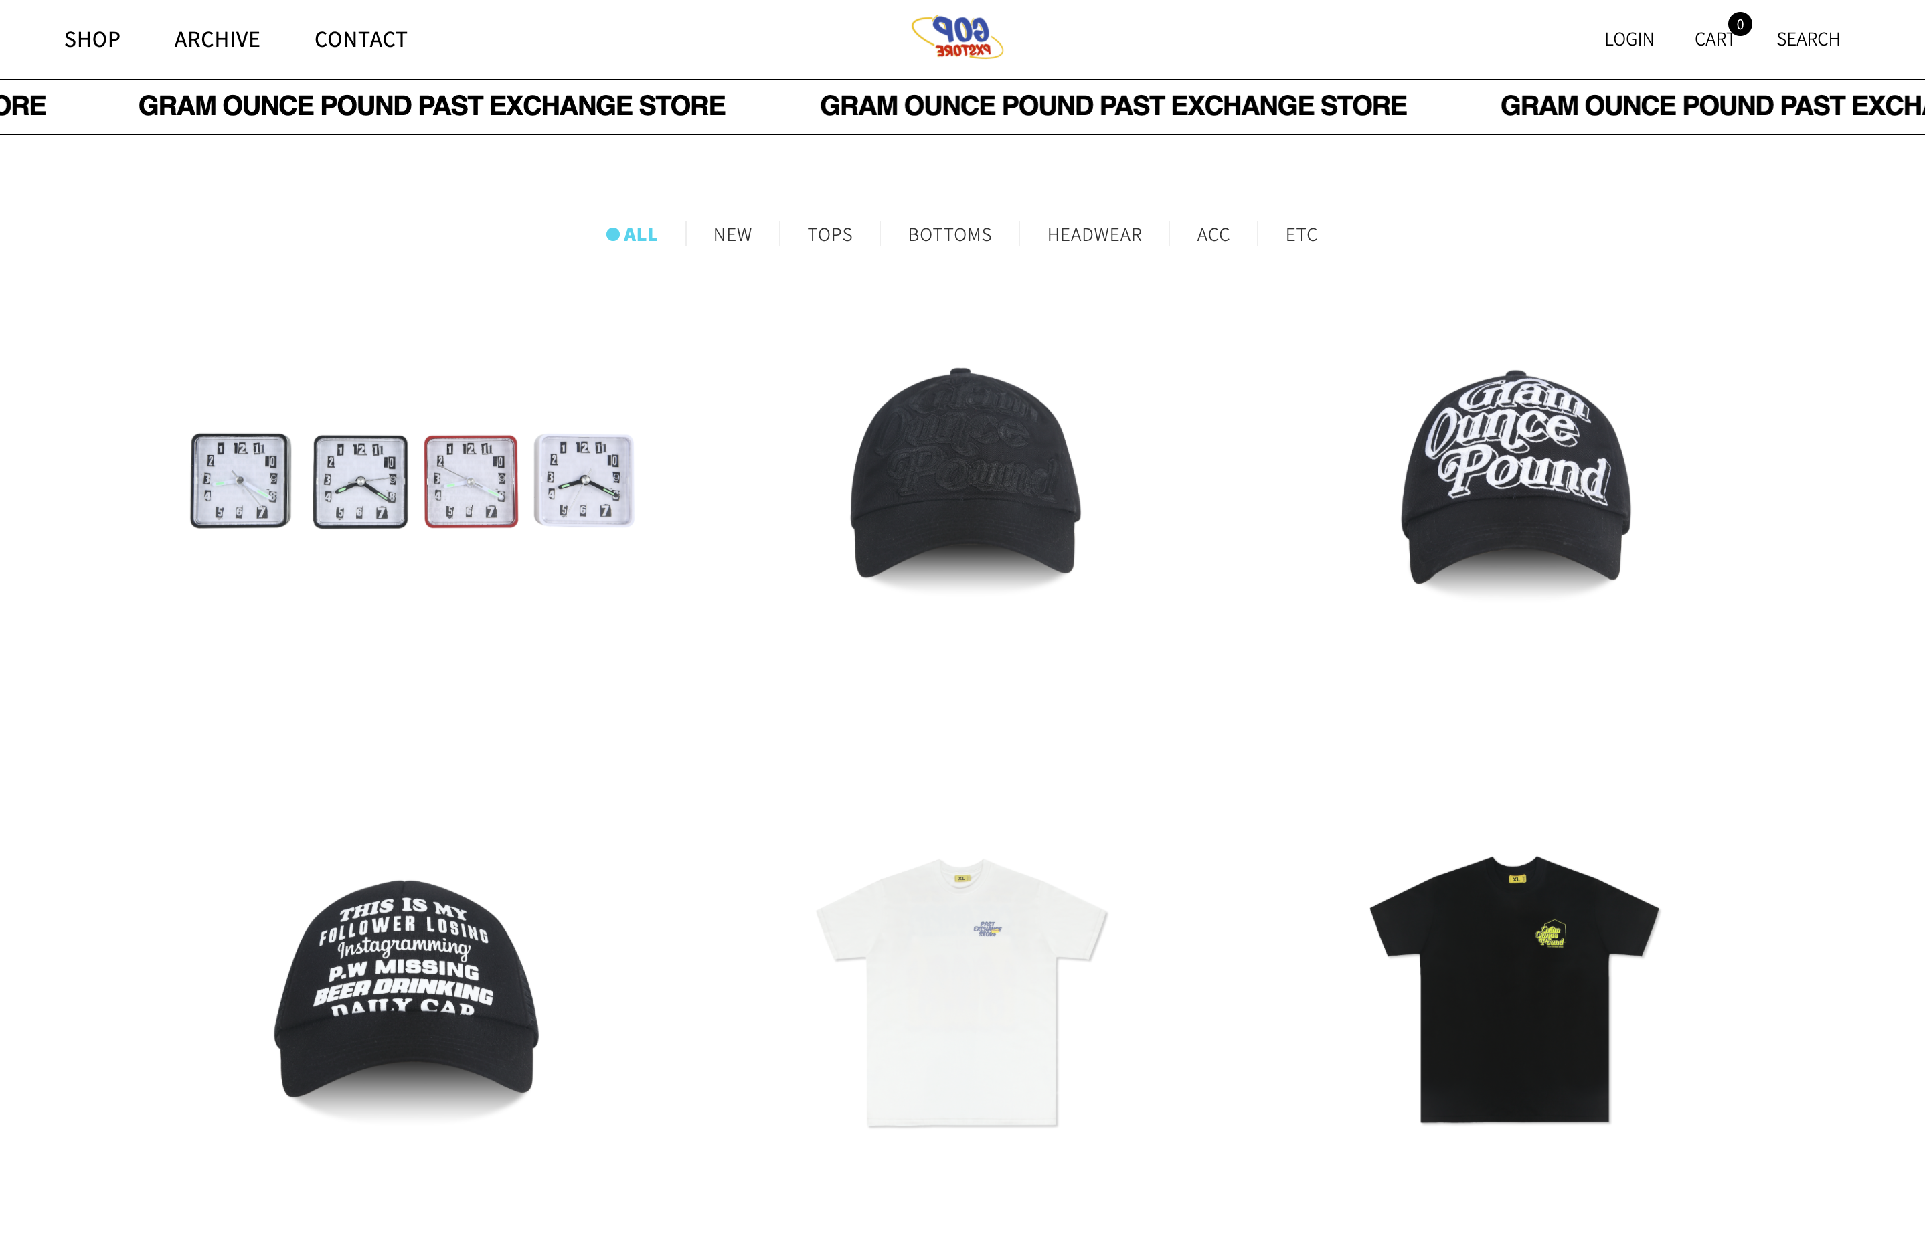Viewport: 1925px width, 1246px height.
Task: Open the SEARCH function
Action: click(x=1808, y=39)
